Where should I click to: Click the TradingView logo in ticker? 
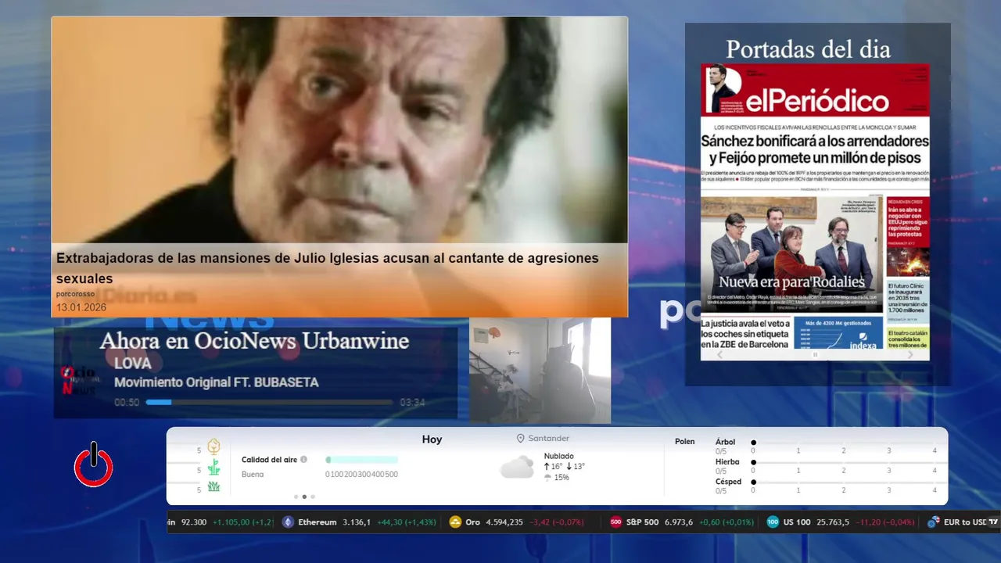point(993,522)
